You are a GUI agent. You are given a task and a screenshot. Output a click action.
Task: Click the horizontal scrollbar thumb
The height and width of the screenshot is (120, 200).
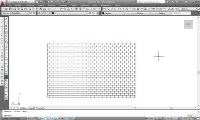[172, 108]
